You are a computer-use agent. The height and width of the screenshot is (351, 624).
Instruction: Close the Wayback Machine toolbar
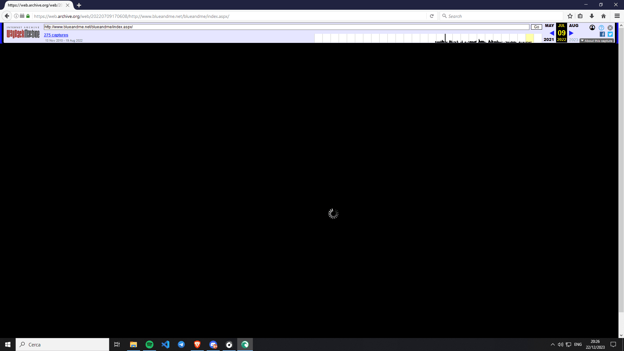(x=610, y=28)
